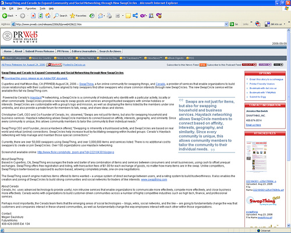The image size is (291, 233).
Task: Go to PRWeb Home tab
Action: [8, 51]
